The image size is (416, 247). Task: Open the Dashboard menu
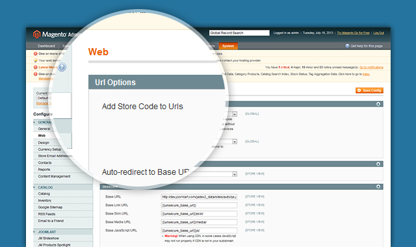point(46,46)
